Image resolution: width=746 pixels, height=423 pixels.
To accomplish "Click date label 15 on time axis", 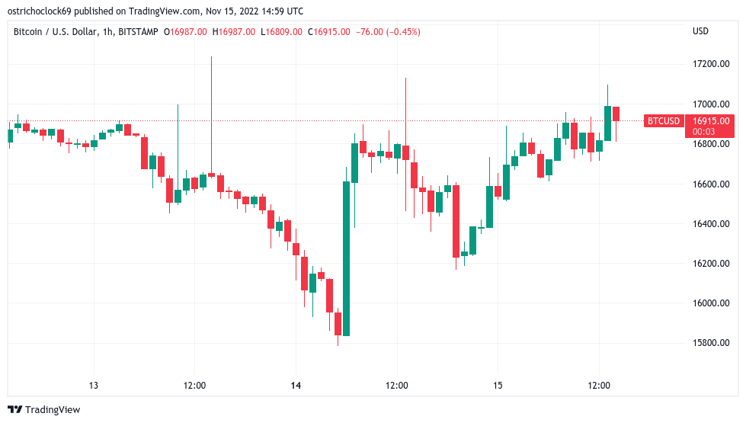I will pos(498,386).
